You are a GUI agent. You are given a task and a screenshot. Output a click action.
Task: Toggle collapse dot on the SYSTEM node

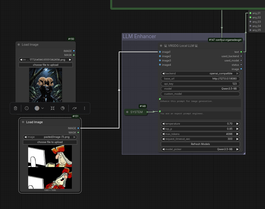(x=127, y=112)
